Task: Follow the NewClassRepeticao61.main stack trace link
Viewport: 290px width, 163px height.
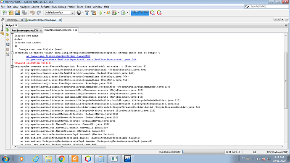Action: (81, 59)
